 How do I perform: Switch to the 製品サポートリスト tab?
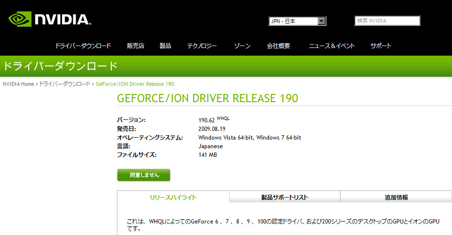[x=285, y=197]
